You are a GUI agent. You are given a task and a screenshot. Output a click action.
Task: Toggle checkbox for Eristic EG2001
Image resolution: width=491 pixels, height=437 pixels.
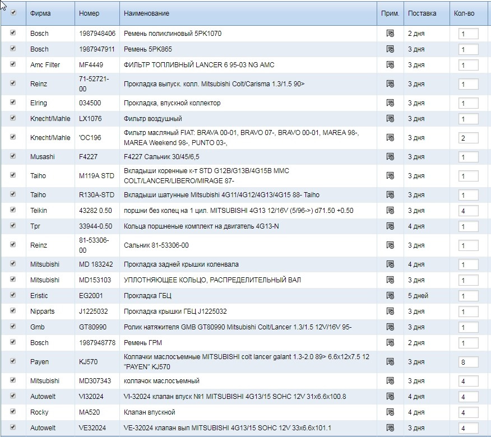13,295
